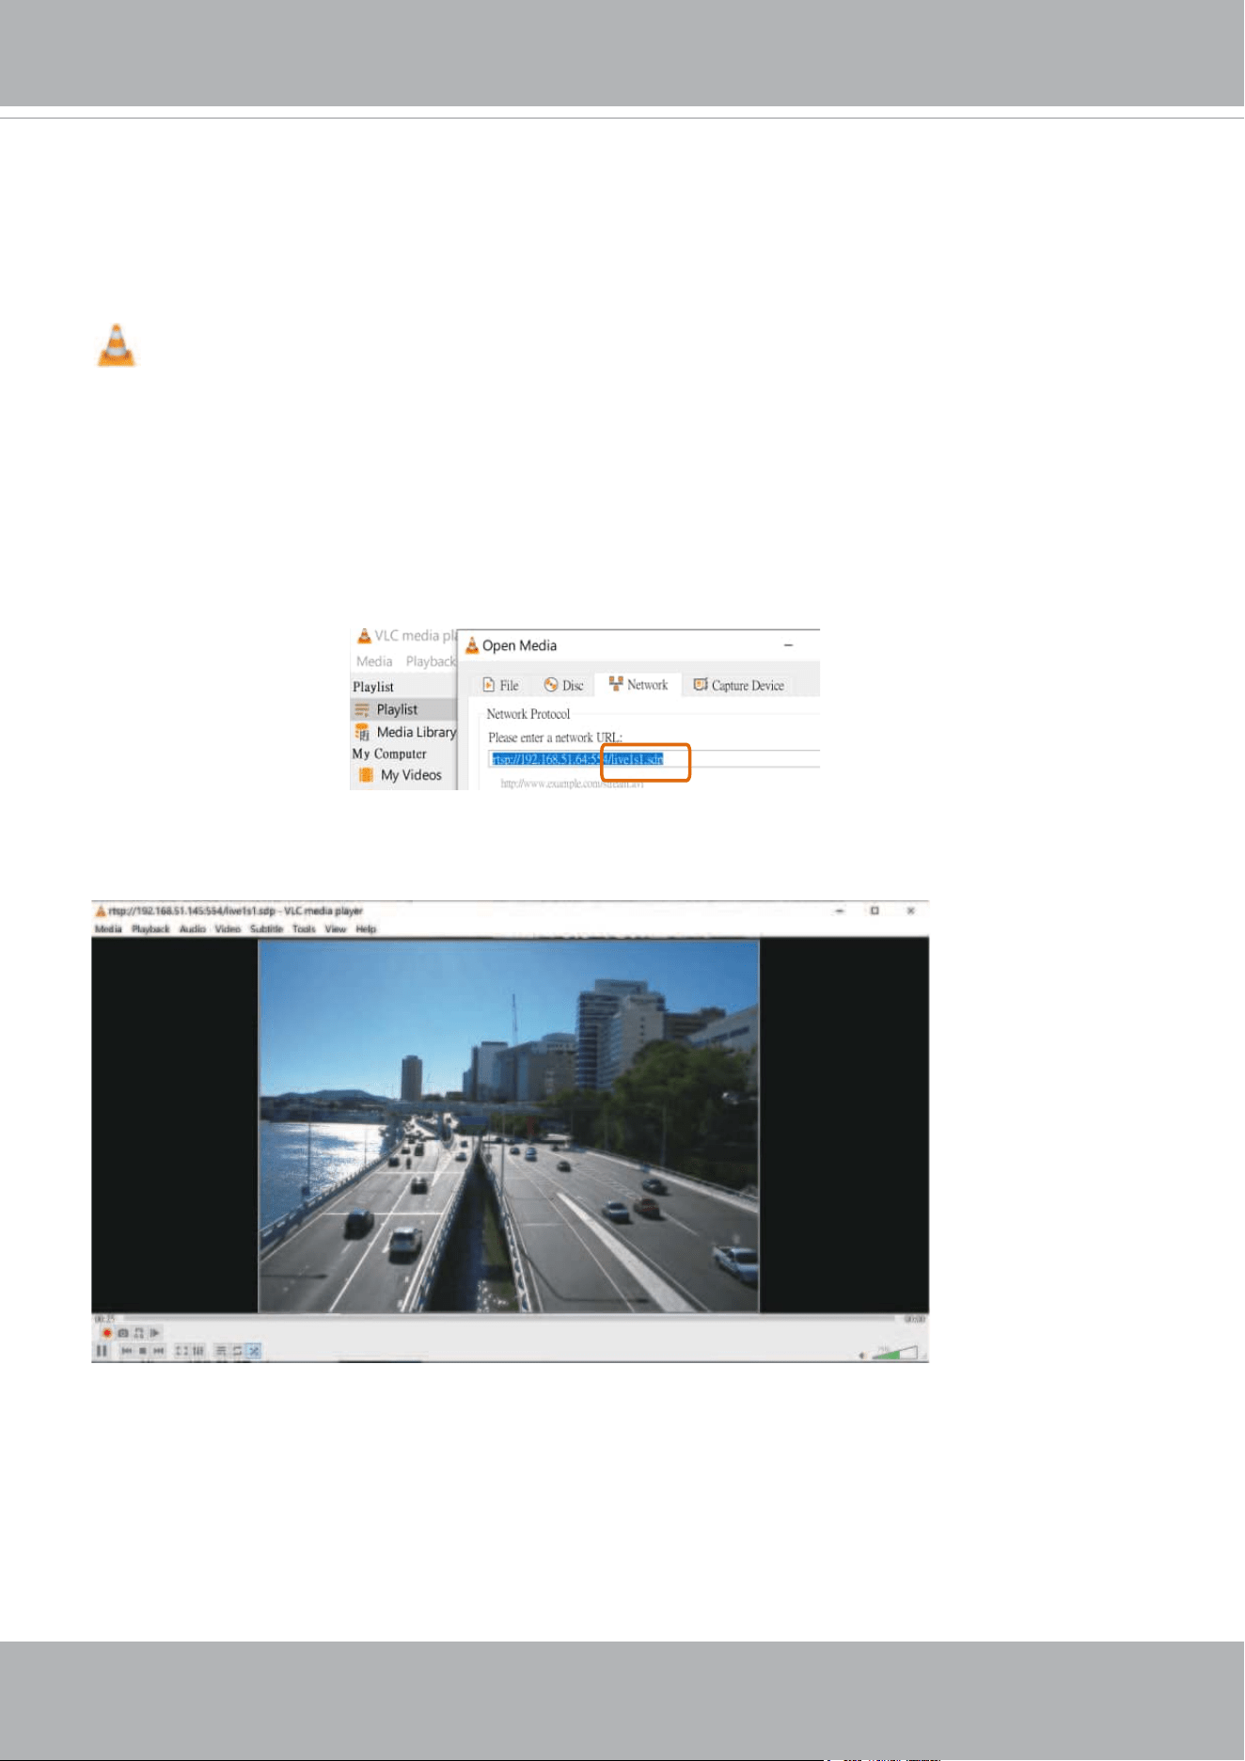
Task: Select Media Library in the sidebar
Action: (x=405, y=732)
